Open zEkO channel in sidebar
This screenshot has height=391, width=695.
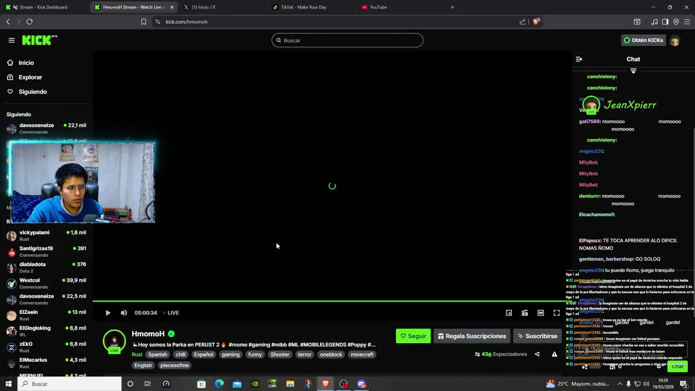coord(46,347)
